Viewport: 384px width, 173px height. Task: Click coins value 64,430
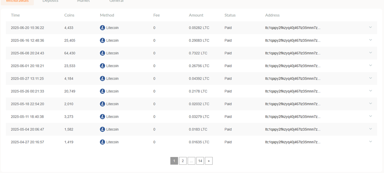pos(70,53)
